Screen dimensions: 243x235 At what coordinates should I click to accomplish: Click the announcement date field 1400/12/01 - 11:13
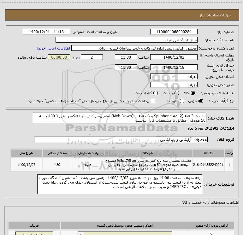pyautogui.click(x=46, y=32)
